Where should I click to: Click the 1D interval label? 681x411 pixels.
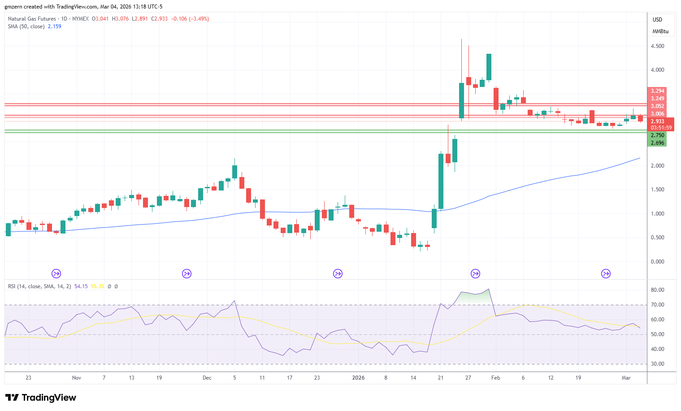(64, 19)
